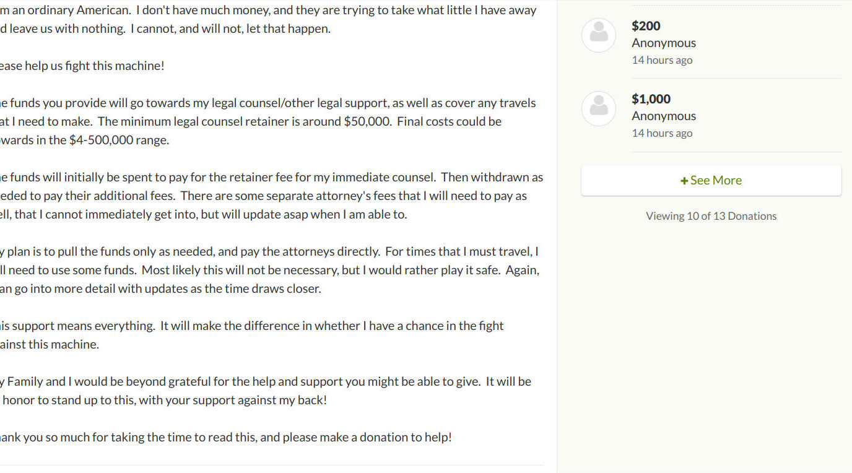Click the closing line asking for a donation
This screenshot has width=852, height=473.
(x=226, y=437)
